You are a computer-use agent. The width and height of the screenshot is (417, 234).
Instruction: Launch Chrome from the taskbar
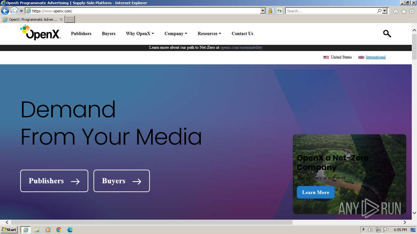(x=59, y=230)
